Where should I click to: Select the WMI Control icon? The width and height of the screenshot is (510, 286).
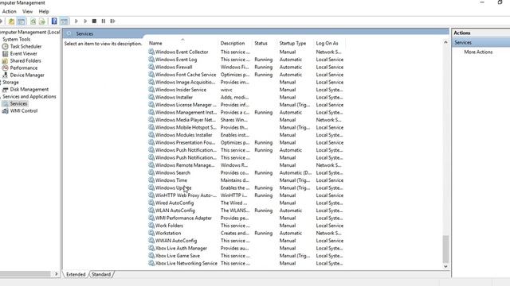point(6,111)
